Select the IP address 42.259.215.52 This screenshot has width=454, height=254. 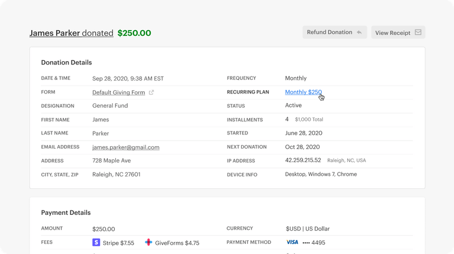[x=303, y=160]
